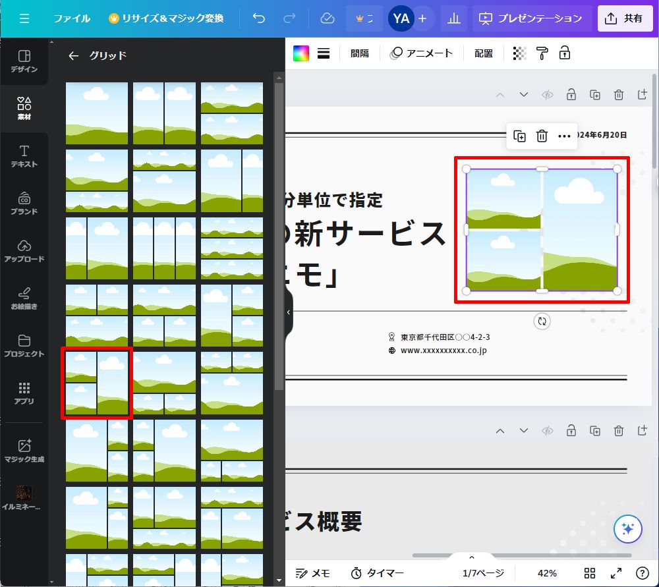
Task: Delete the selected grid element
Action: pyautogui.click(x=542, y=136)
